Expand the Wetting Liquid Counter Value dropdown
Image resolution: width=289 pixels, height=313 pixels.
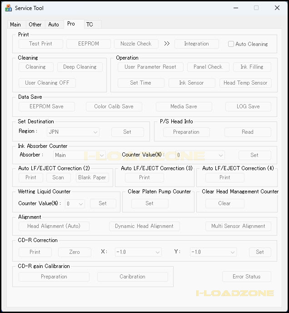[x=75, y=204]
